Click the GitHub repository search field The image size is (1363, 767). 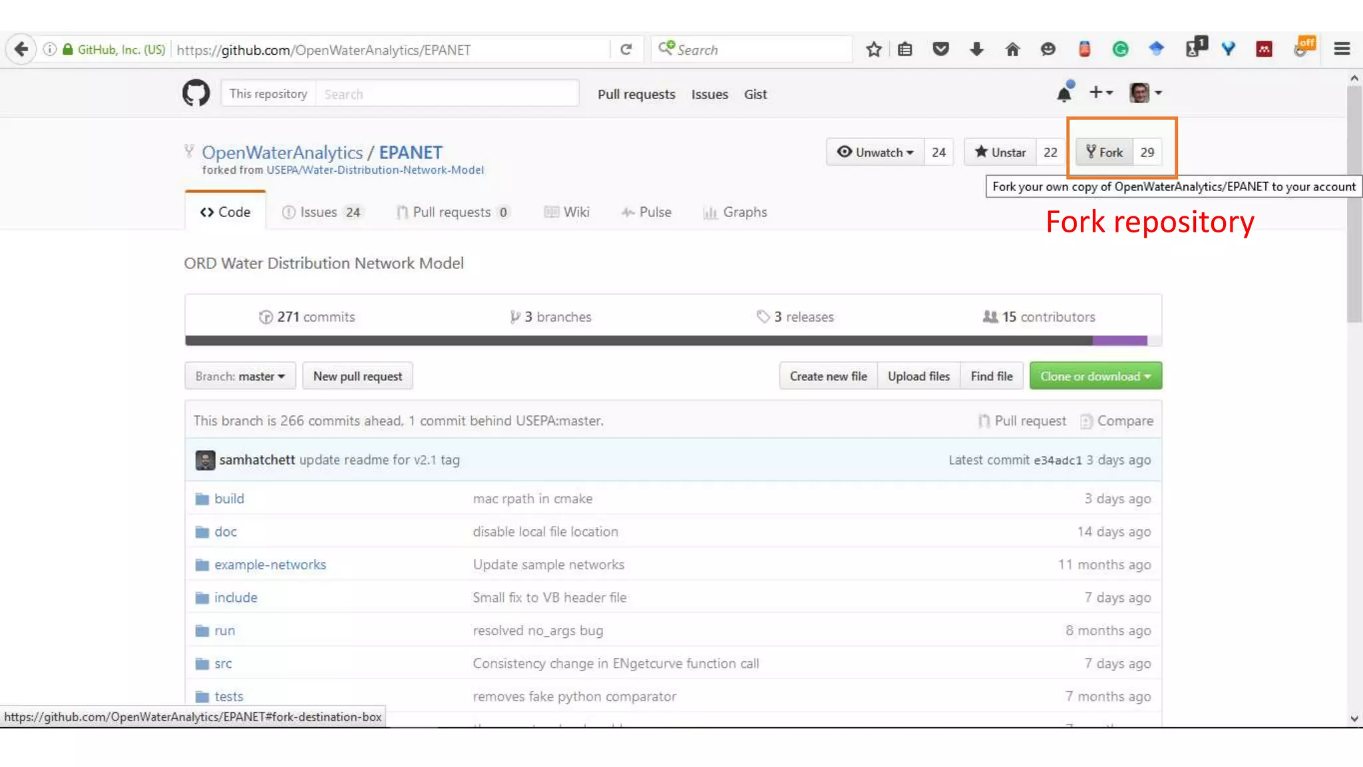pos(447,93)
